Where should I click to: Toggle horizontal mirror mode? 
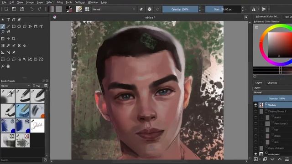[x=254, y=9]
